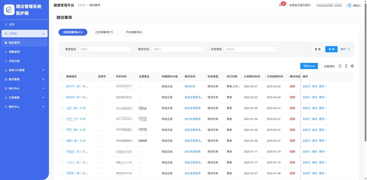This screenshot has height=180, width=367.
Task: Click 催办 in the 2025-02-22 row
Action: pos(315,97)
